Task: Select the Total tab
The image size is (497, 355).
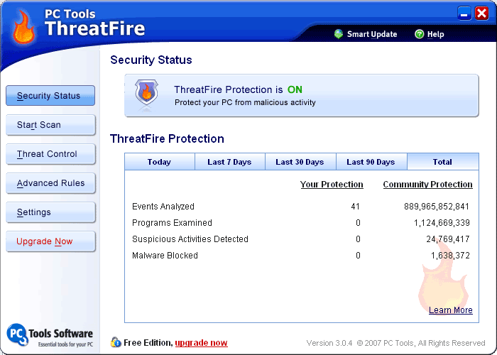Action: click(442, 162)
